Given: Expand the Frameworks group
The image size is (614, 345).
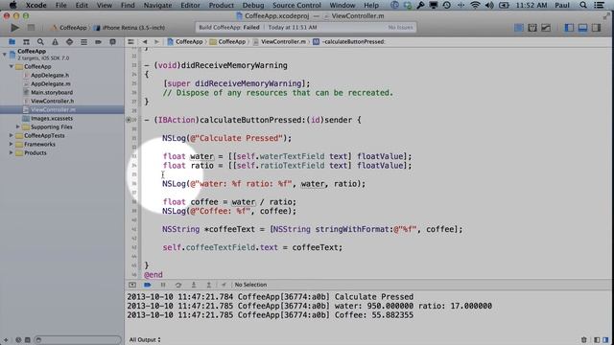Looking at the screenshot, I should 12,144.
